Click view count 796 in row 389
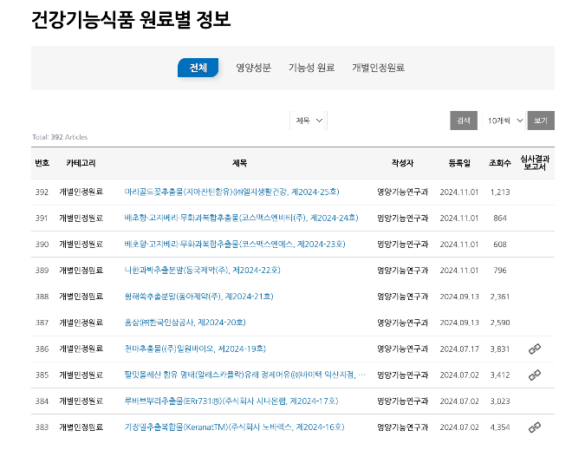This screenshot has width=572, height=450. [x=500, y=271]
